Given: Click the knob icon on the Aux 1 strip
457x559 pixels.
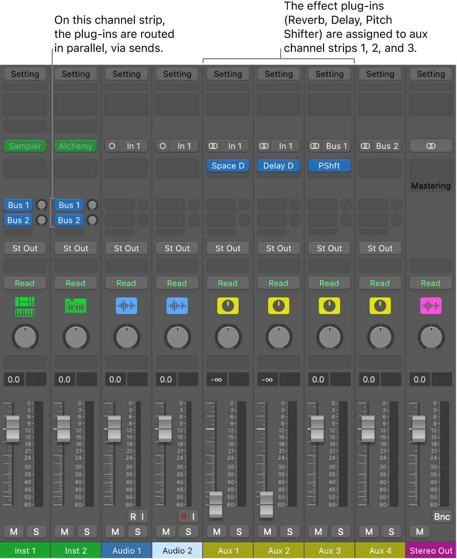Looking at the screenshot, I should click(x=228, y=306).
